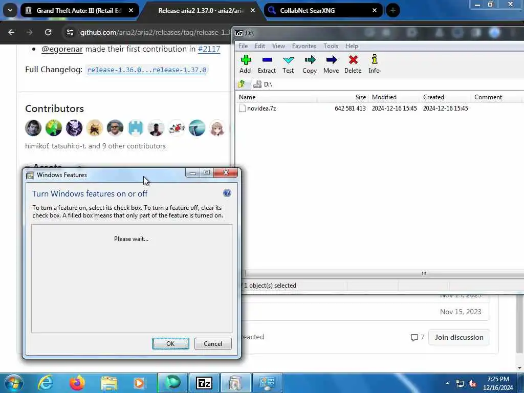Open Windows Media Player taskbar icon
Image resolution: width=524 pixels, height=393 pixels.
tap(139, 383)
